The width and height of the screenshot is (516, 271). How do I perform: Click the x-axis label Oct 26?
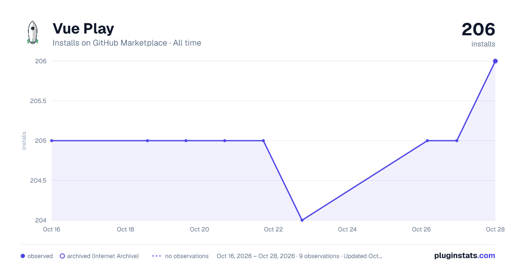[x=421, y=229]
